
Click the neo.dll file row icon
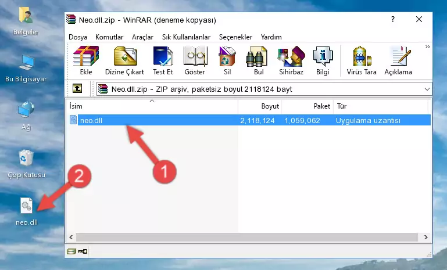point(73,120)
